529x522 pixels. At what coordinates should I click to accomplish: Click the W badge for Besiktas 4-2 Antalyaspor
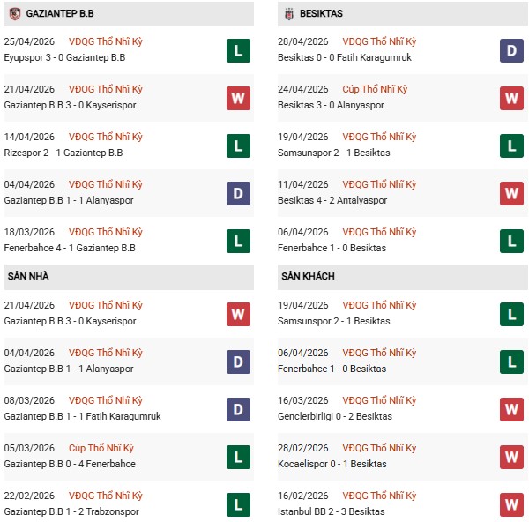510,193
